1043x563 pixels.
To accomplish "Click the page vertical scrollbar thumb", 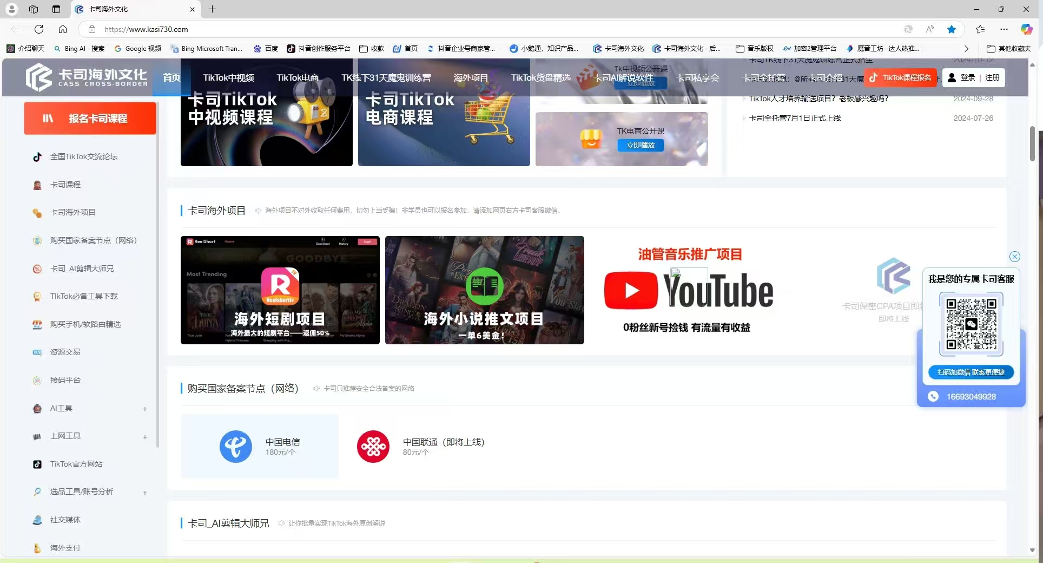I will (1032, 143).
